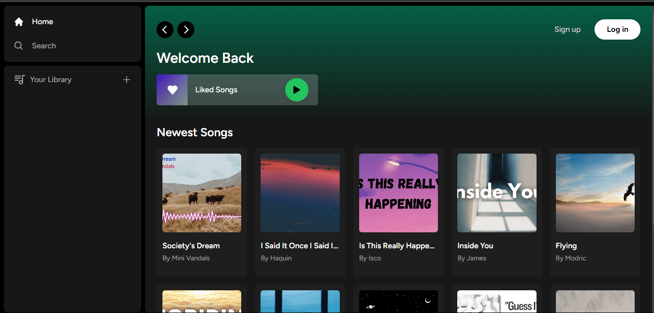Screen dimensions: 654x313
Task: Open Your Library label
Action: pyautogui.click(x=51, y=80)
